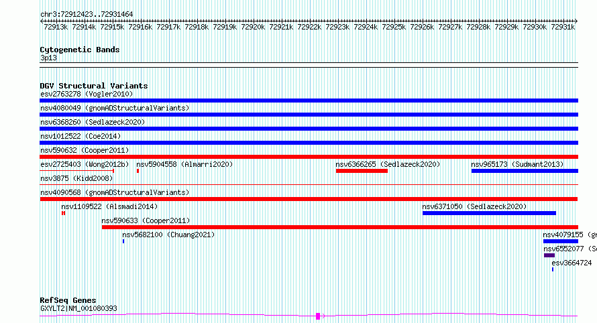Click the 72931k ruler tick label
The width and height of the screenshot is (597, 323).
(x=563, y=27)
